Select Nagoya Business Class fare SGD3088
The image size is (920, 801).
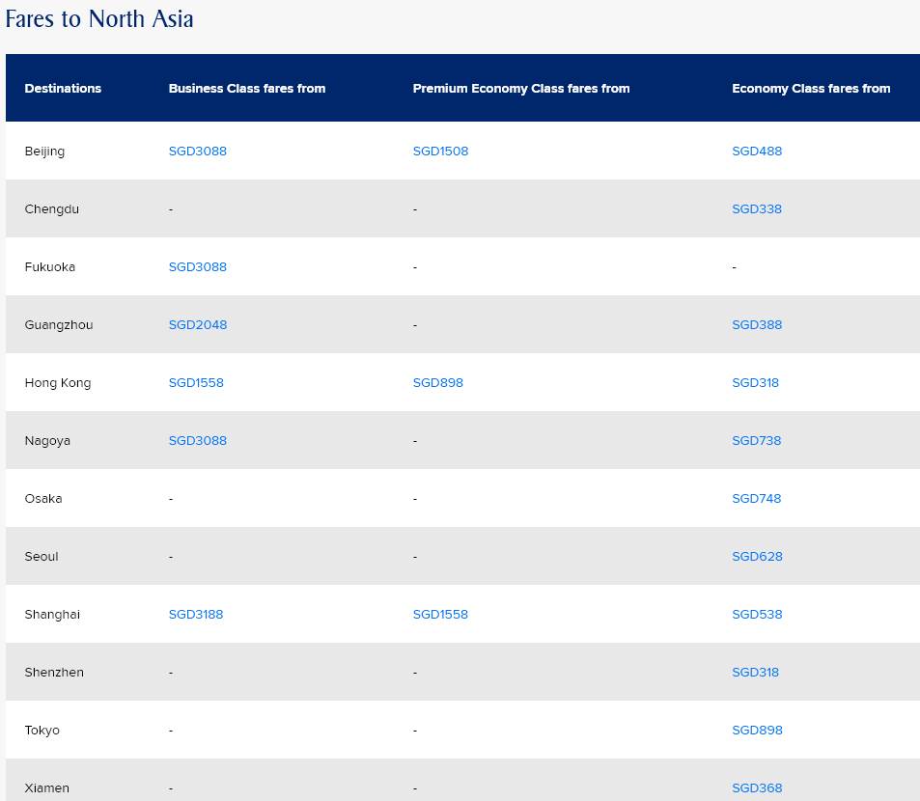point(197,441)
